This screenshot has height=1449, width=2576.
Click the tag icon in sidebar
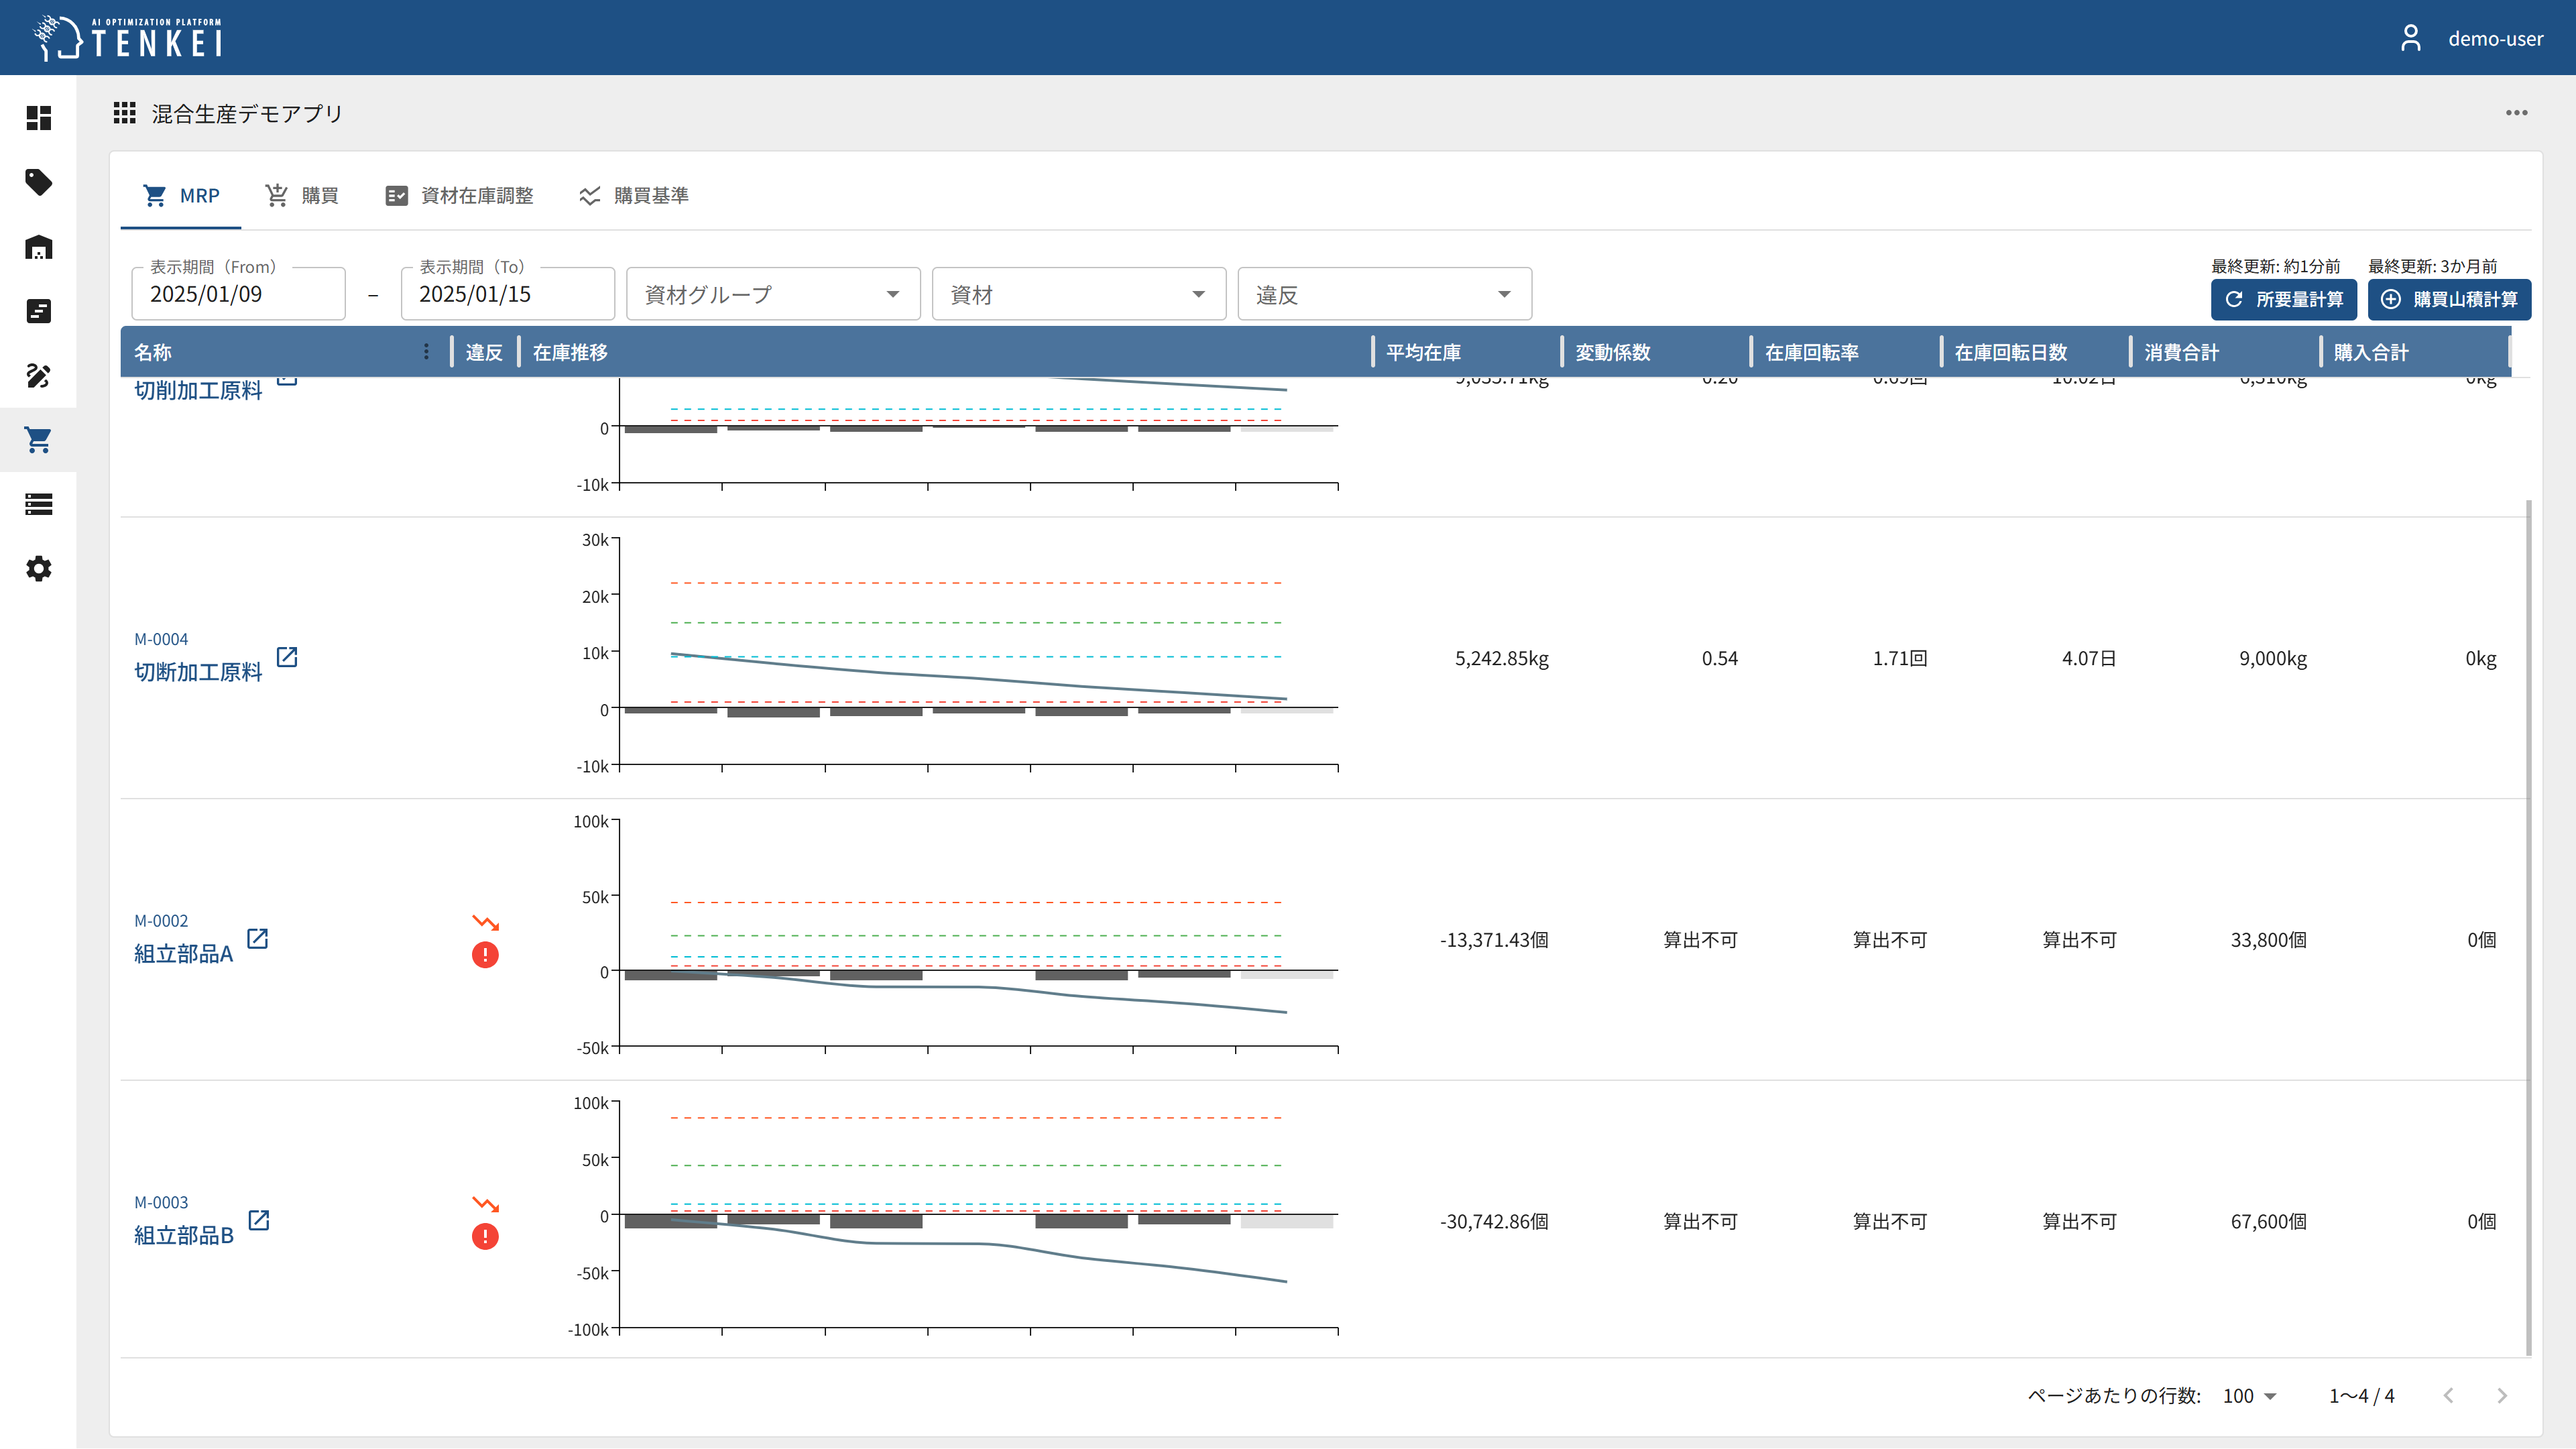[x=38, y=182]
